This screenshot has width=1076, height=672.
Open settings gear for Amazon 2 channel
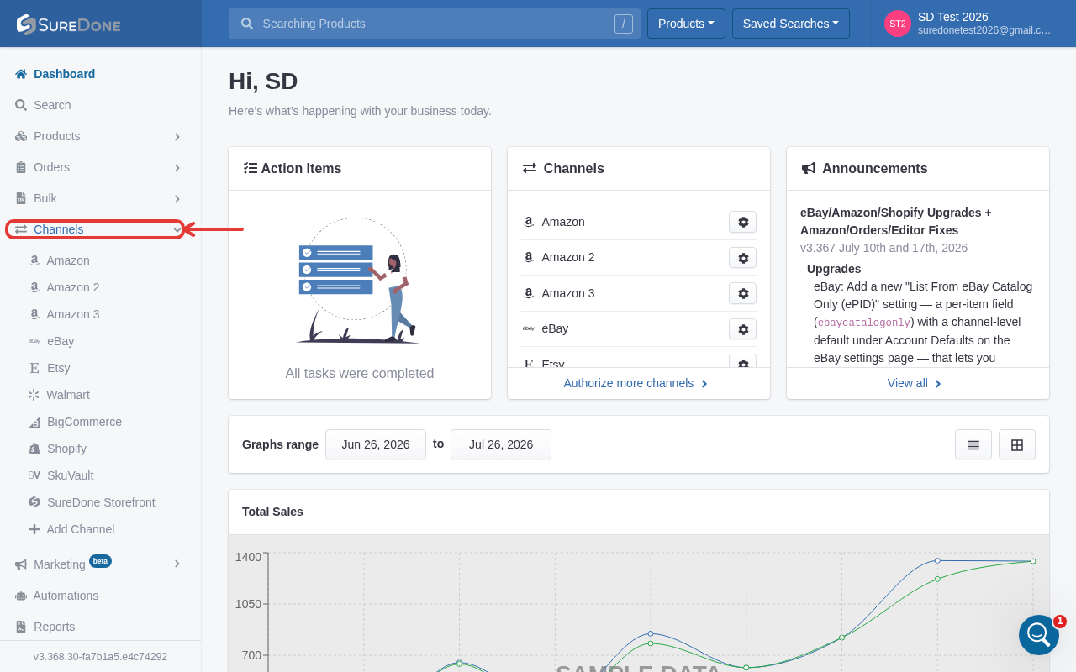coord(742,257)
